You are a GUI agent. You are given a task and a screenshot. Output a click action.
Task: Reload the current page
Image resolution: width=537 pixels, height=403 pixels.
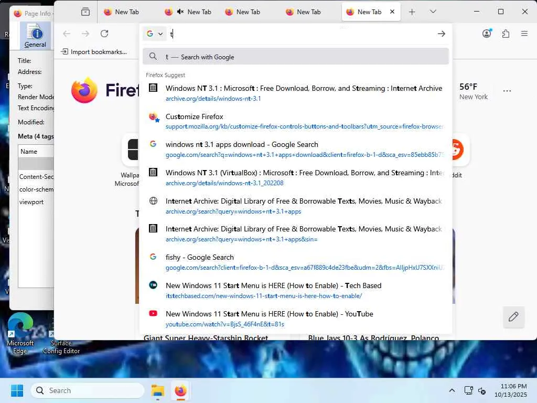[104, 34]
